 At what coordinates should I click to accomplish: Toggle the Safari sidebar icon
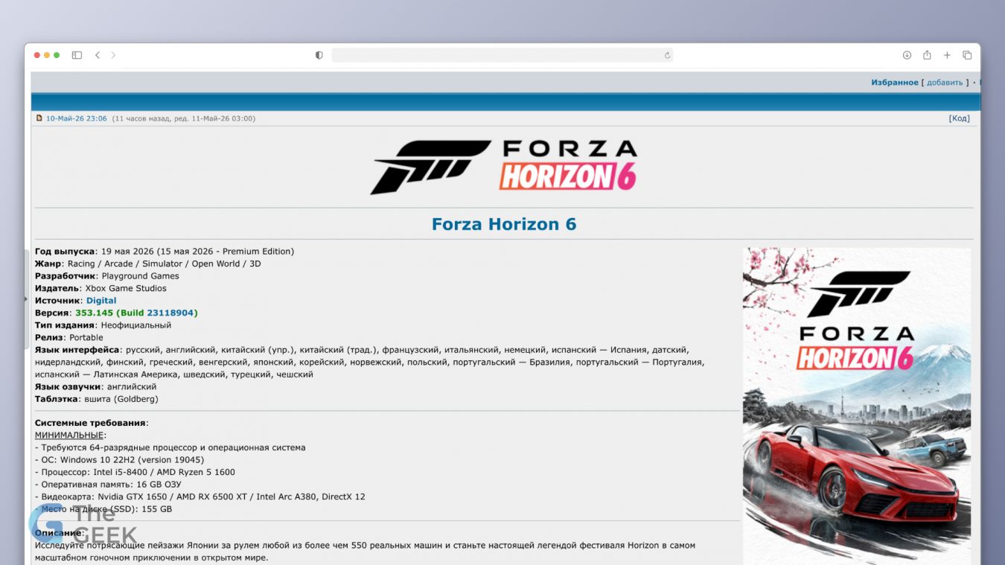pos(77,55)
